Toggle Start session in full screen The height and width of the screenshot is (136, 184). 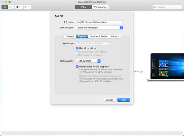pyautogui.click(x=77, y=52)
